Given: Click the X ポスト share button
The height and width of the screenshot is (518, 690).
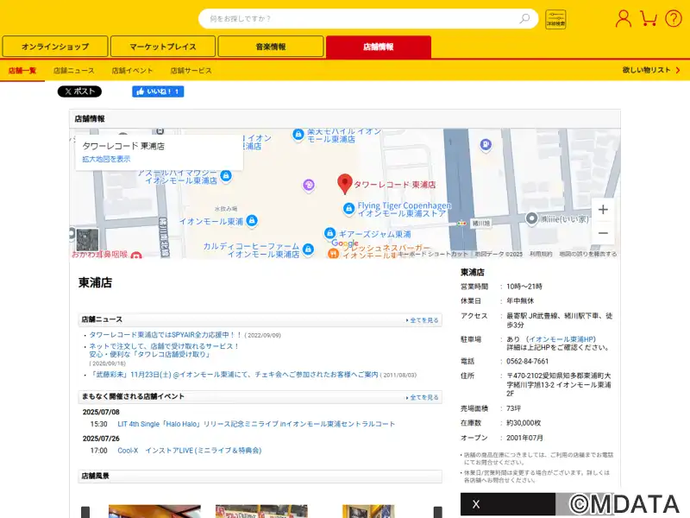Looking at the screenshot, I should tap(79, 92).
